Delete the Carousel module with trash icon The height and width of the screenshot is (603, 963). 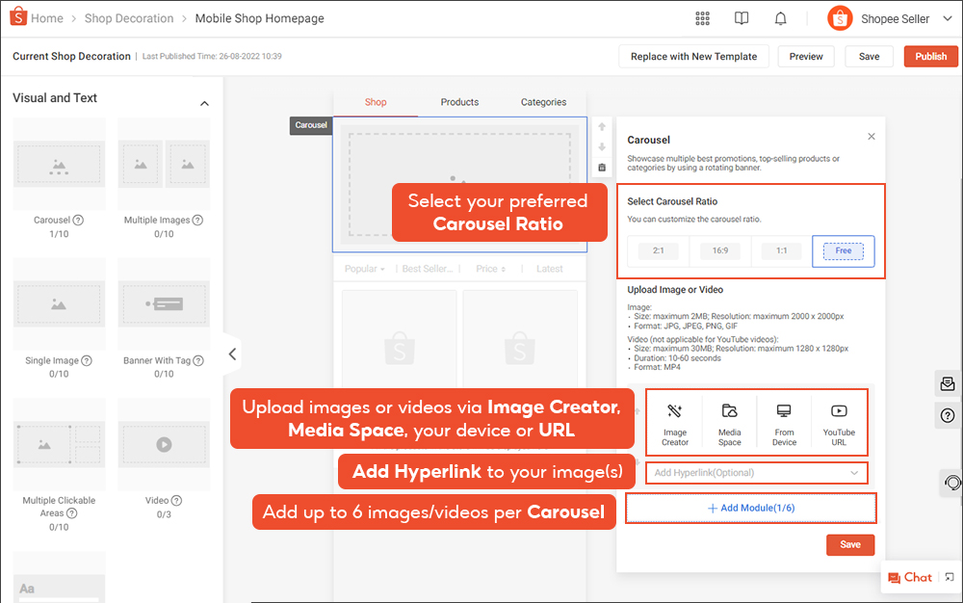(602, 167)
